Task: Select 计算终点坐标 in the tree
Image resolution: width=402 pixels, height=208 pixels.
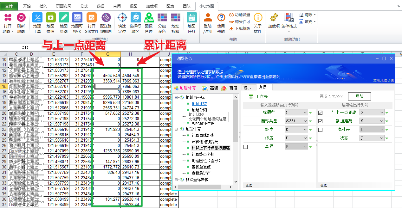Action: (203, 154)
